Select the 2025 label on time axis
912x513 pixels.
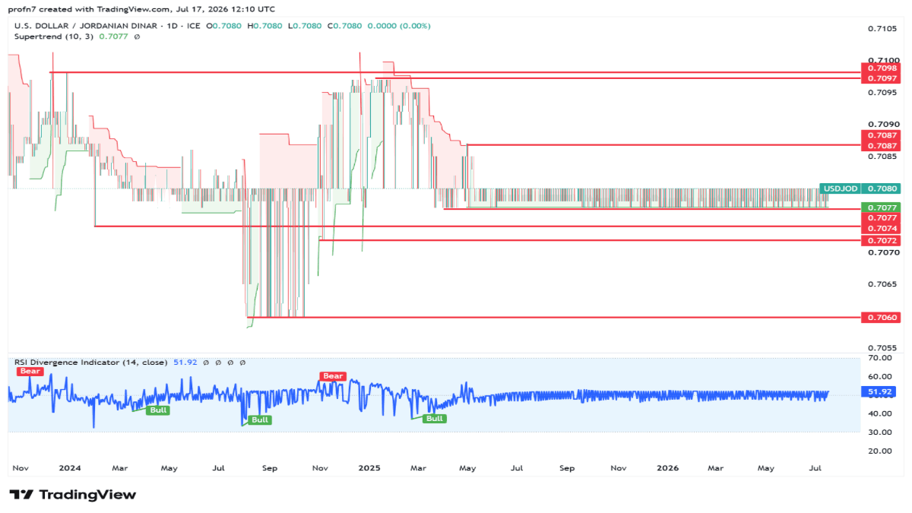click(371, 469)
